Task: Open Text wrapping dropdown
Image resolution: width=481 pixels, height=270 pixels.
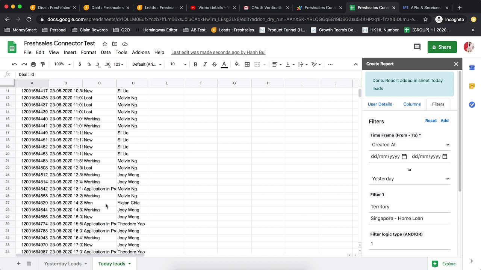Action: point(303,64)
